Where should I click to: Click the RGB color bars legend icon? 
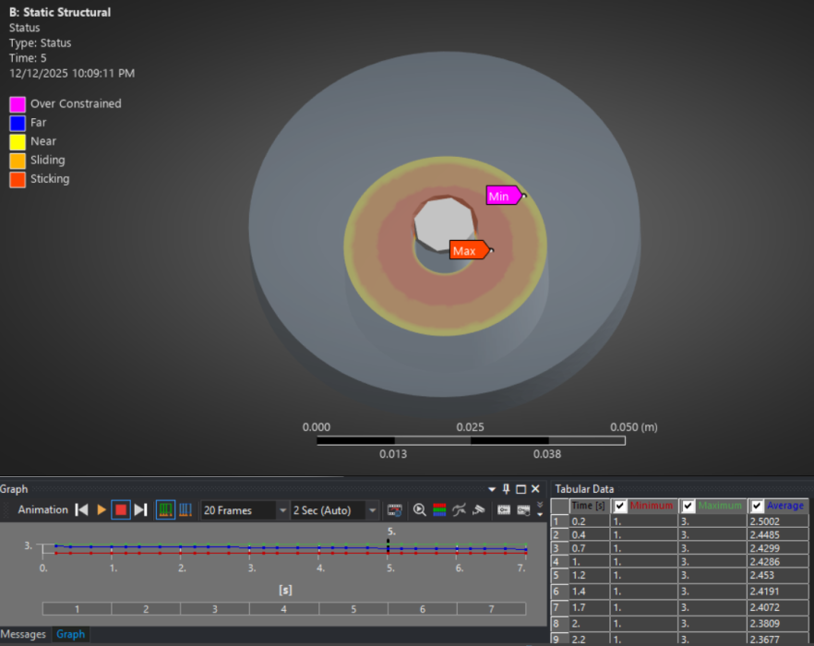pyautogui.click(x=438, y=509)
